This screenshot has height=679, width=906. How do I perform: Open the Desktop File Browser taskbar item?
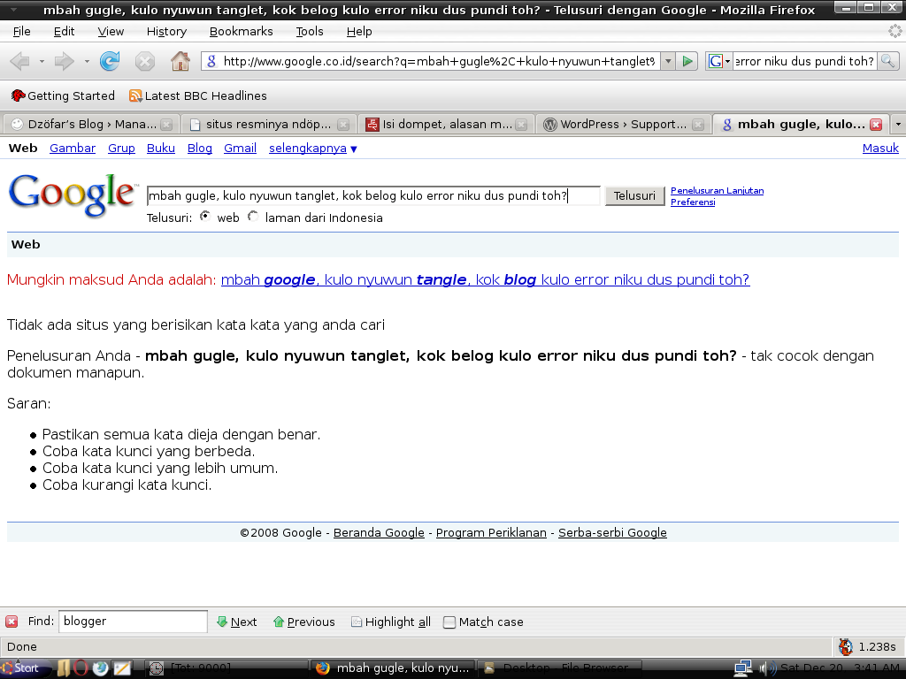click(x=561, y=668)
